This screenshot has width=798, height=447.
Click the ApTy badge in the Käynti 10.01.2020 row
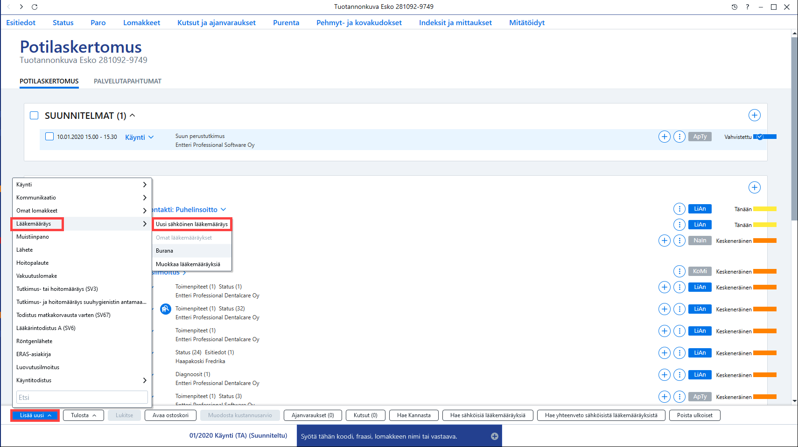[x=700, y=137]
